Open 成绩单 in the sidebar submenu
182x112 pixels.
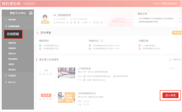coord(11,64)
